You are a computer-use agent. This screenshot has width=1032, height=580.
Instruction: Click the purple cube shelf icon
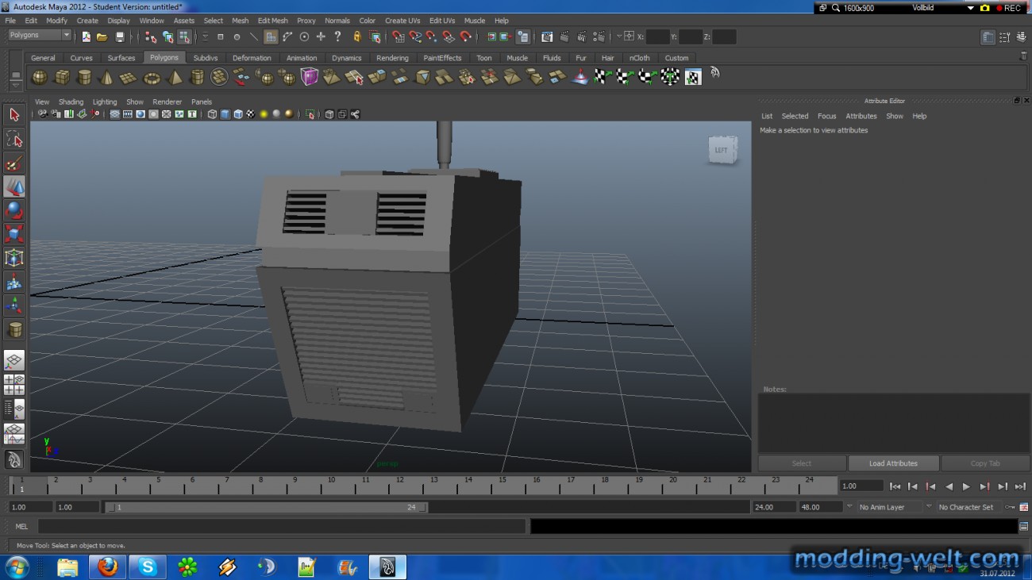[x=310, y=77]
